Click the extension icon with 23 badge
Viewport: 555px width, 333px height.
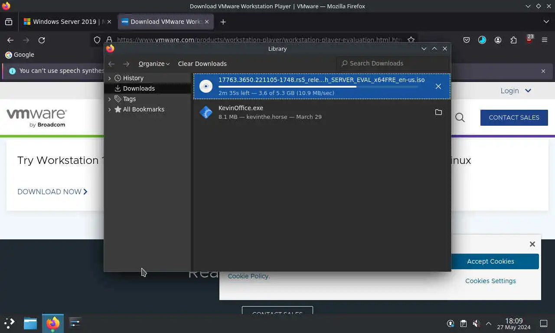tap(529, 40)
